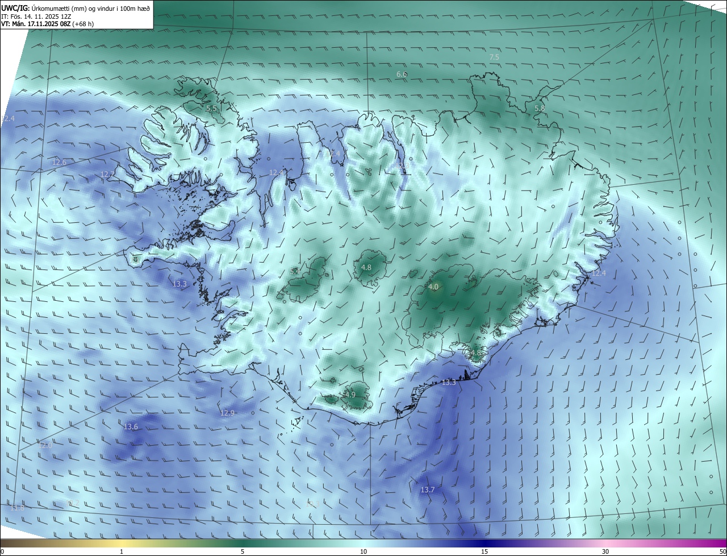This screenshot has height=556, width=727.
Task: Click the colorbar tick labeled 30
Action: tap(605, 551)
